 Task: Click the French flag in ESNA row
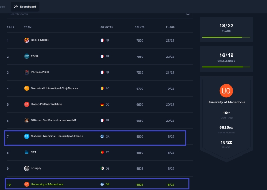tap(102, 56)
